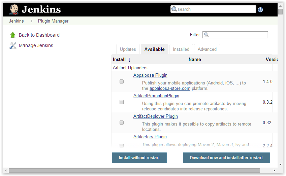The width and height of the screenshot is (286, 176).
Task: Click the vertical scrollbar down arrow
Action: [280, 165]
